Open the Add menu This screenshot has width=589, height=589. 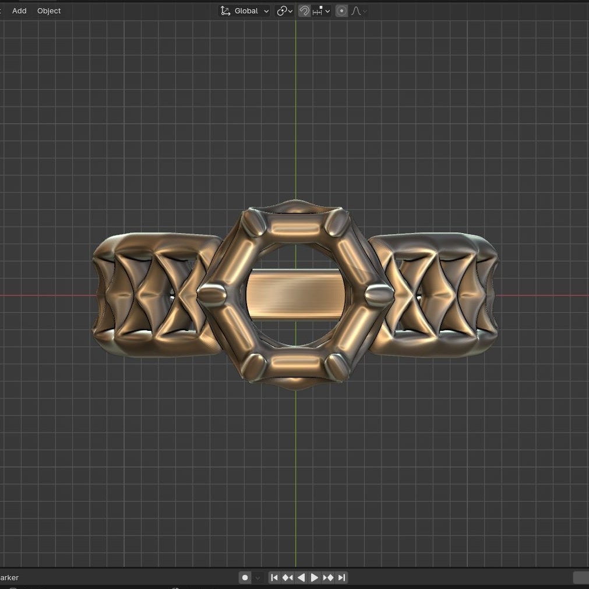click(x=19, y=11)
